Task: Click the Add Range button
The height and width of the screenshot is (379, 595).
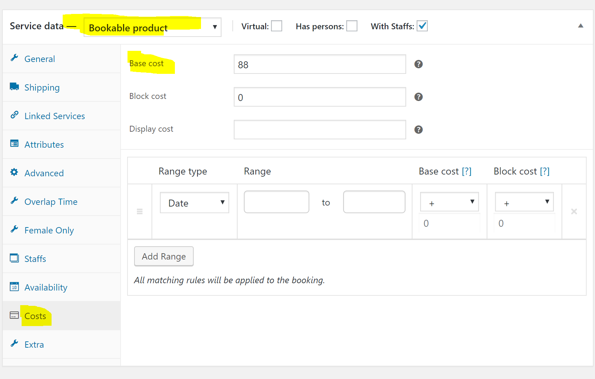Action: click(164, 256)
